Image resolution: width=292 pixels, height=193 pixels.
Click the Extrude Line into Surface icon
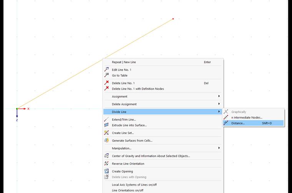[x=106, y=125]
